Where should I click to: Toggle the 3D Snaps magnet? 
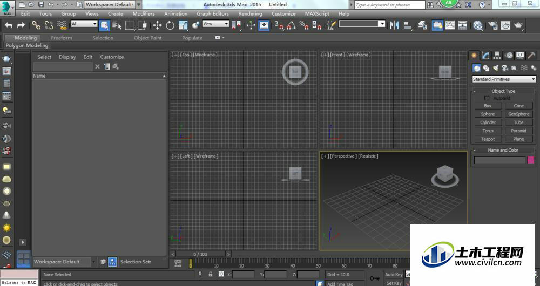279,25
